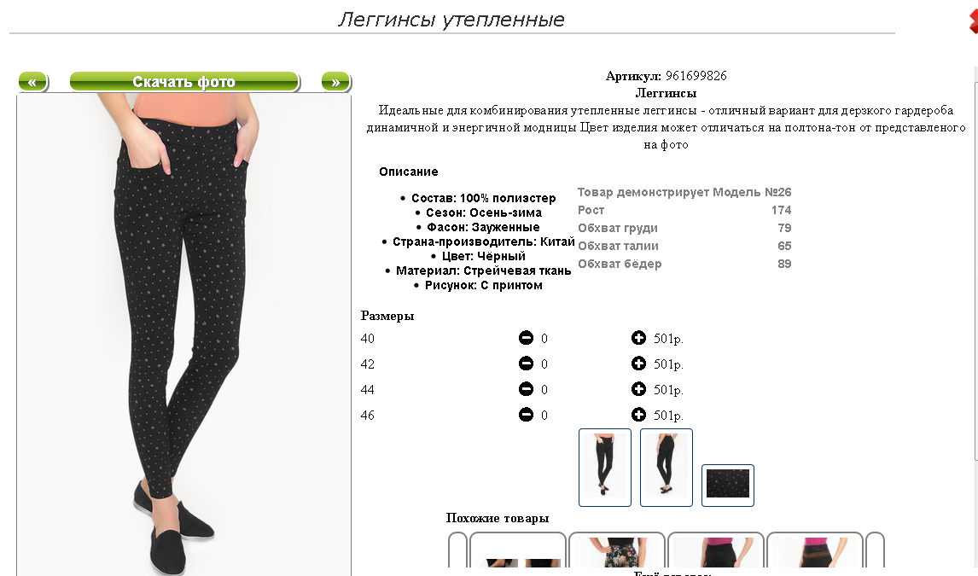978x576 pixels.
Task: Decrease quantity for size 42
Action: [x=526, y=364]
